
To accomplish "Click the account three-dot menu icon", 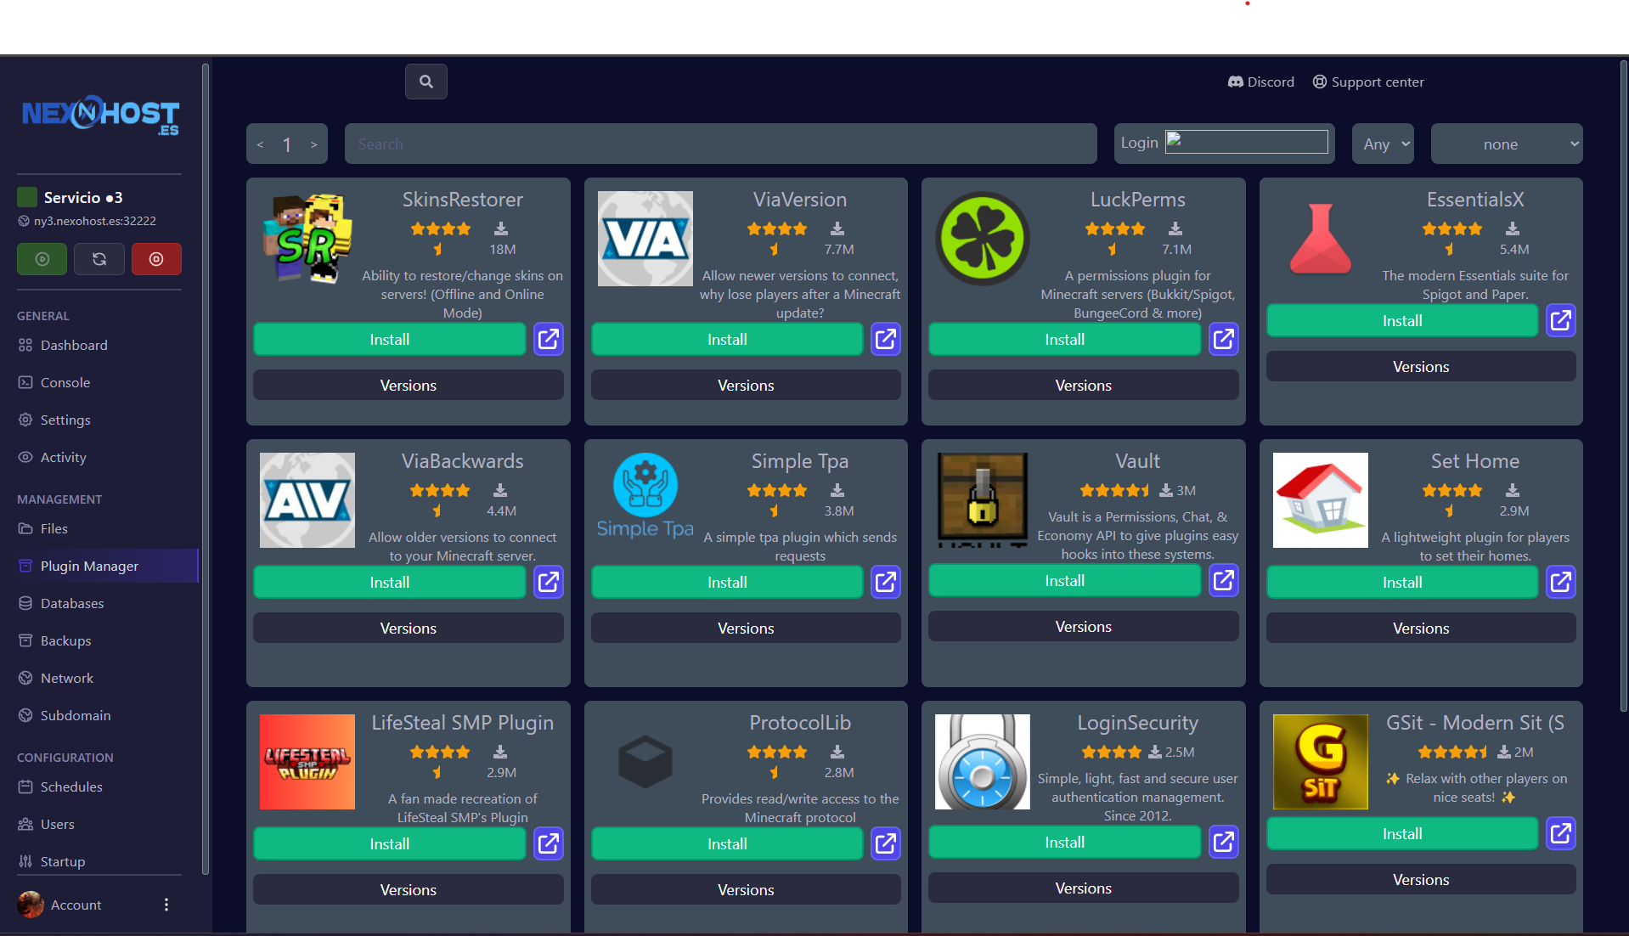I will pos(166,905).
